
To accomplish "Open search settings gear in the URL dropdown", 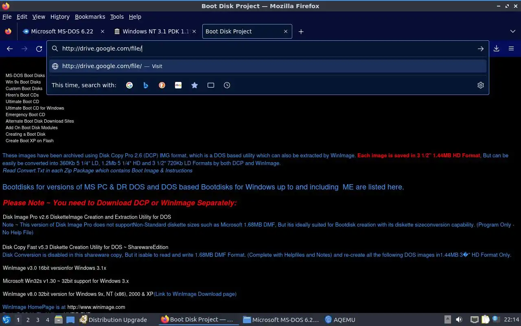I will tap(481, 85).
